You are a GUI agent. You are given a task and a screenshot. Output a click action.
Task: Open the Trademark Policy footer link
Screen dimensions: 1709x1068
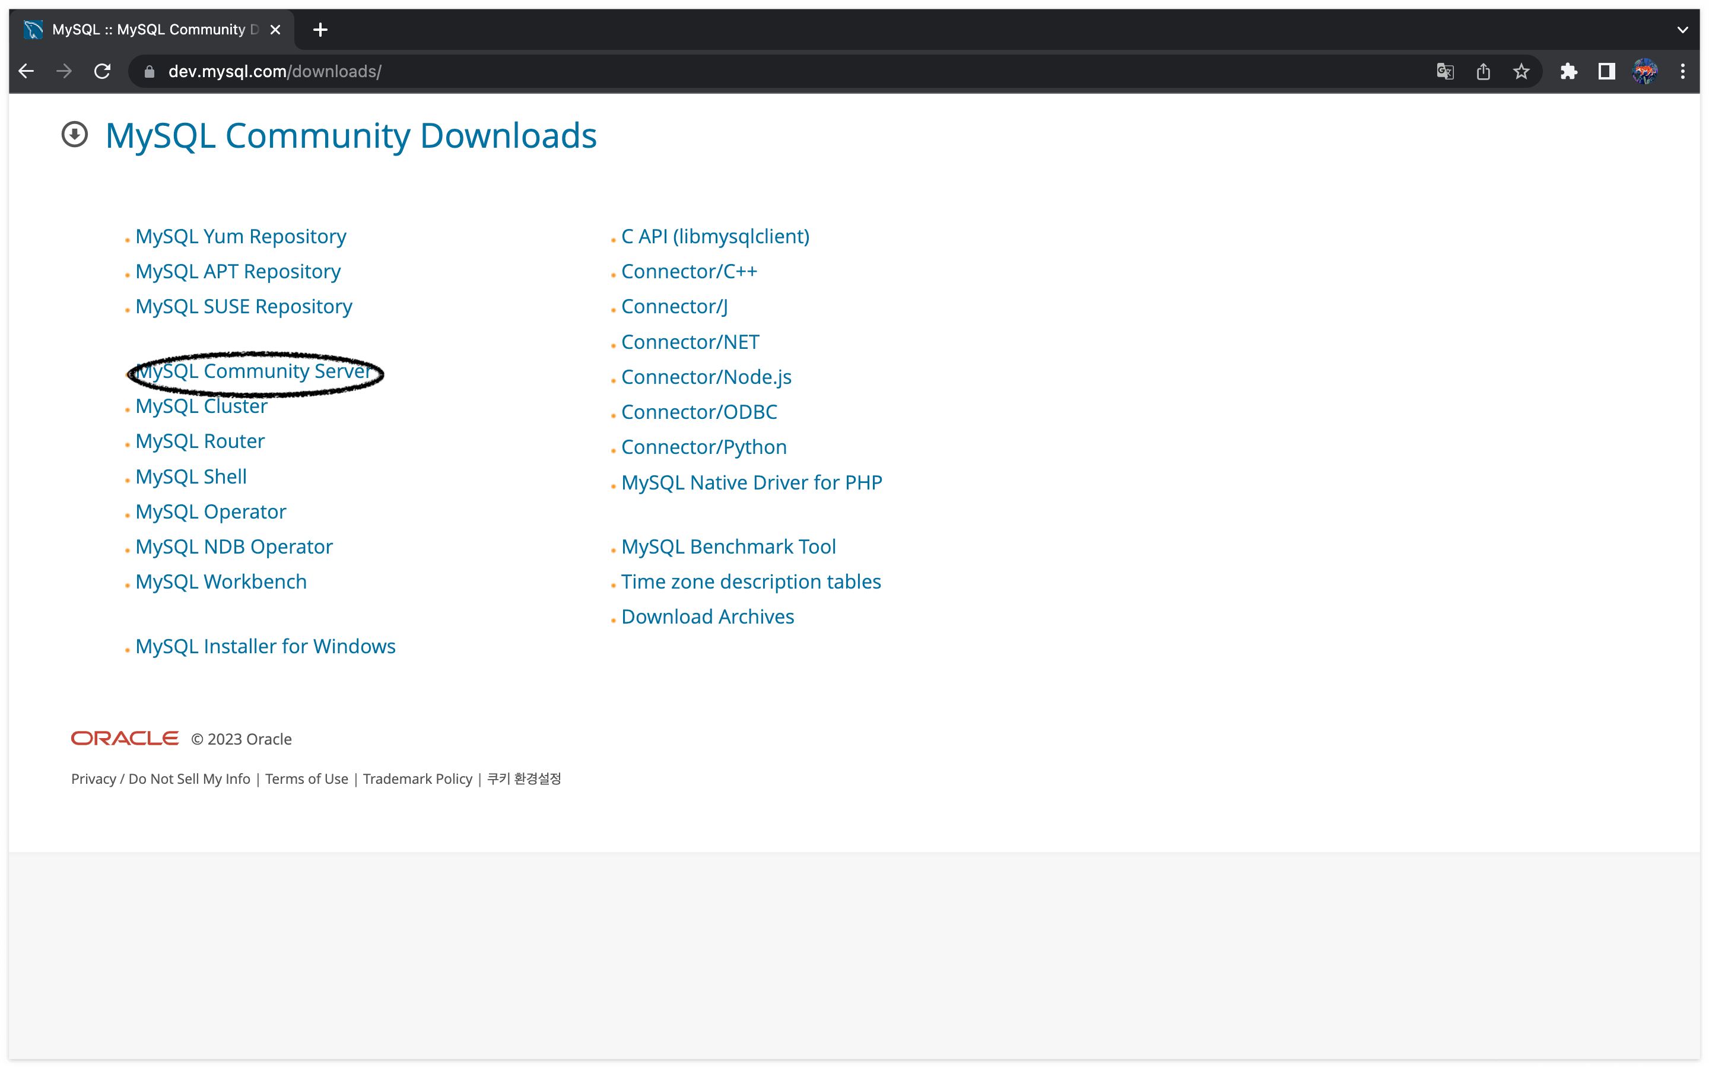(417, 778)
